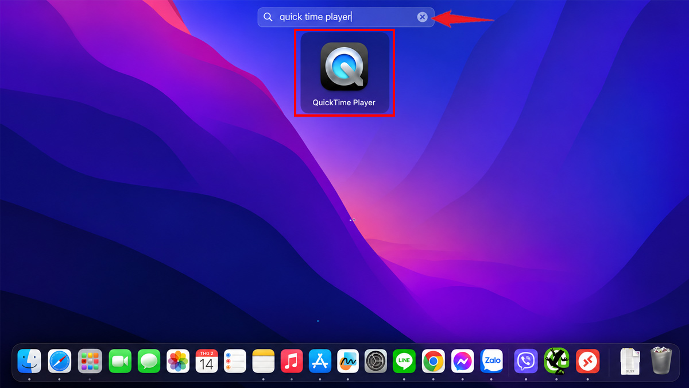The width and height of the screenshot is (689, 388).
Task: Clear the Launchpad search with the X button
Action: (x=422, y=17)
